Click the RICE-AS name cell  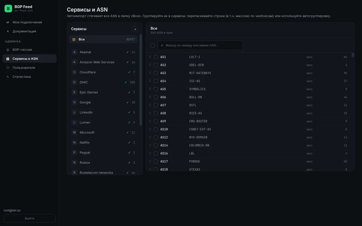[x=195, y=113]
